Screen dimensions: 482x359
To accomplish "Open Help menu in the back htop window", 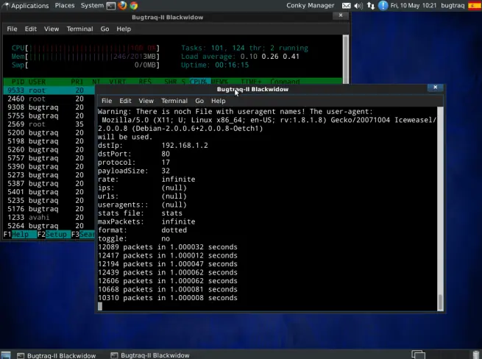I will click(x=124, y=29).
